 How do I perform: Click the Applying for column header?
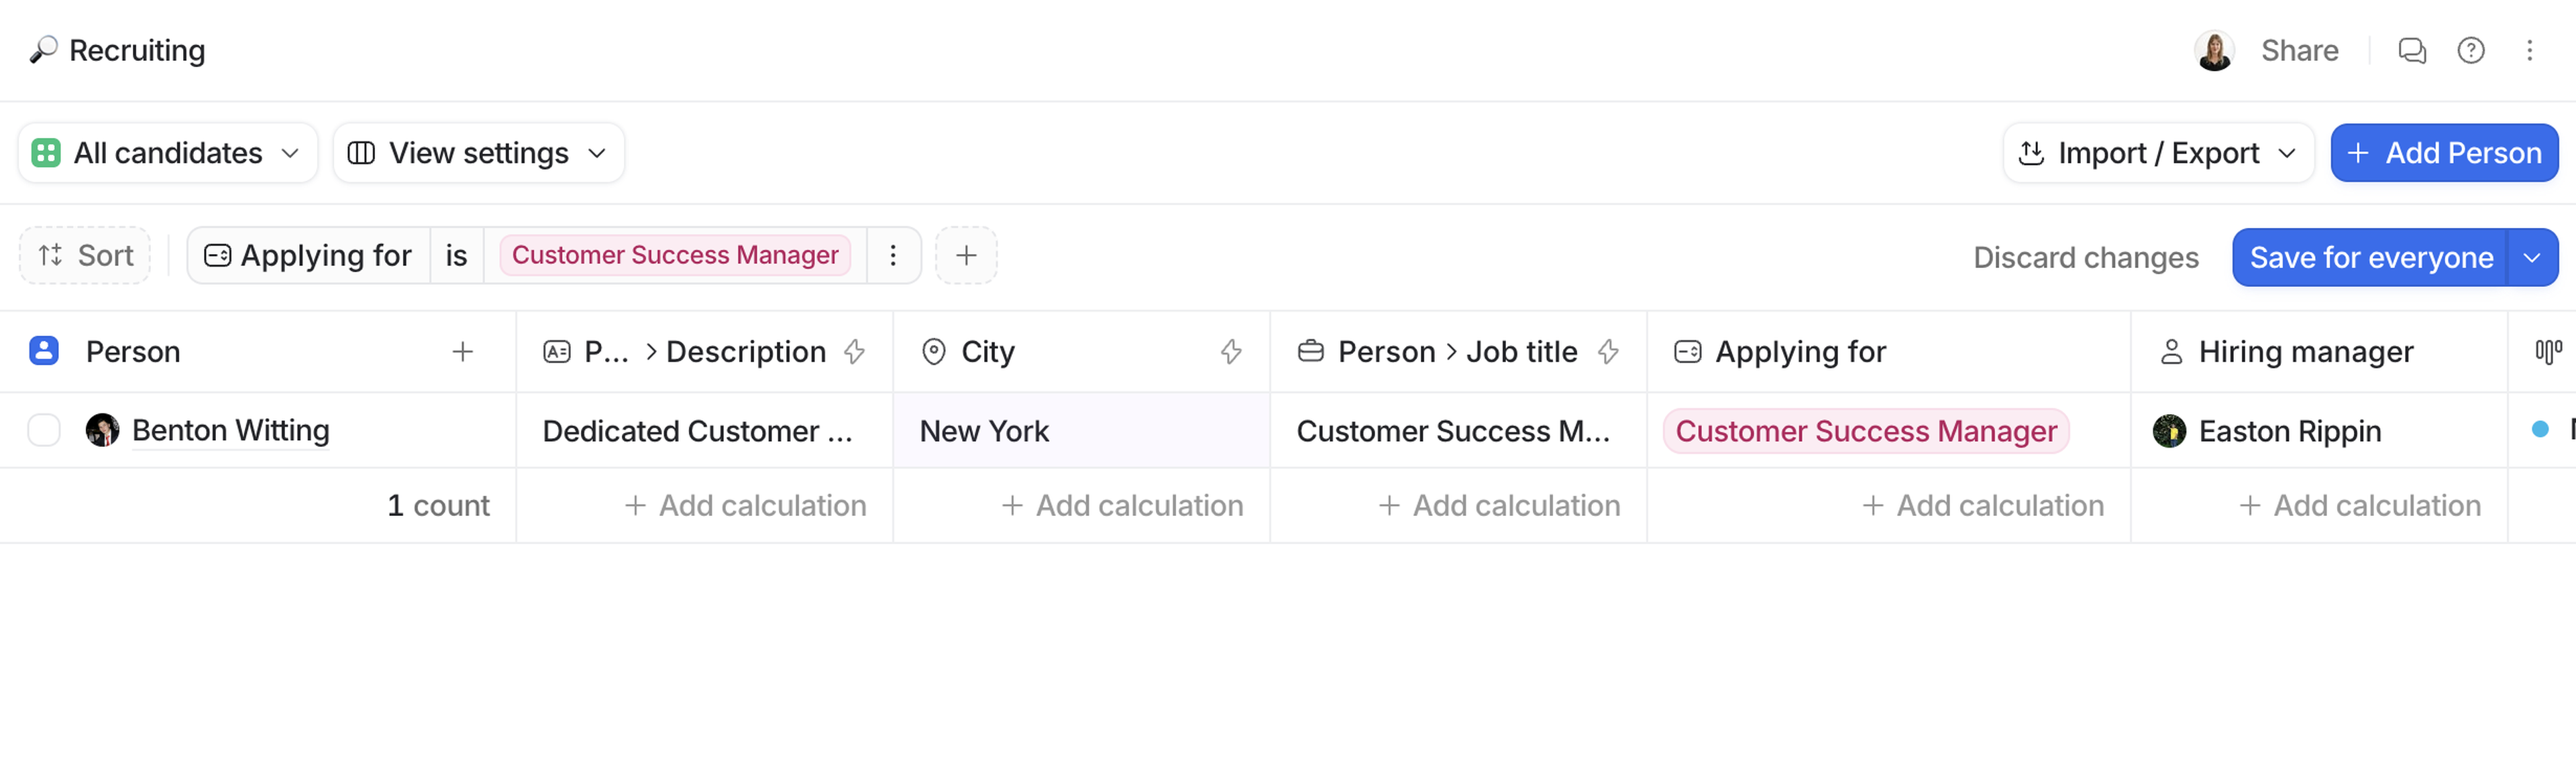[1800, 352]
